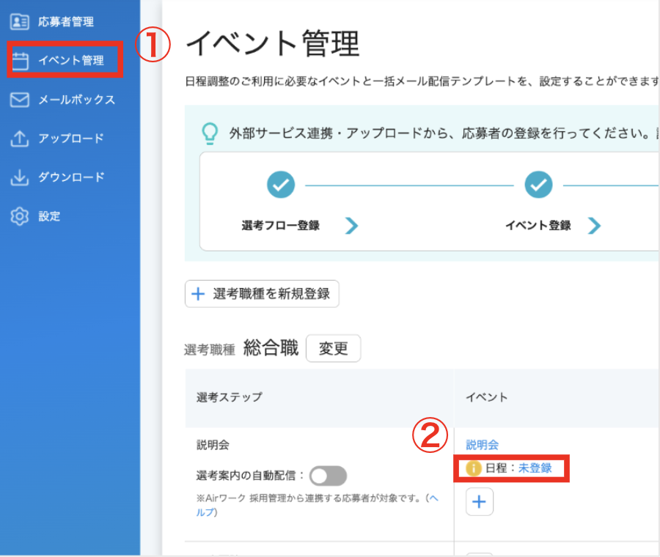Click the 選考職種を新規登録 button
The image size is (660, 557).
coord(262,294)
